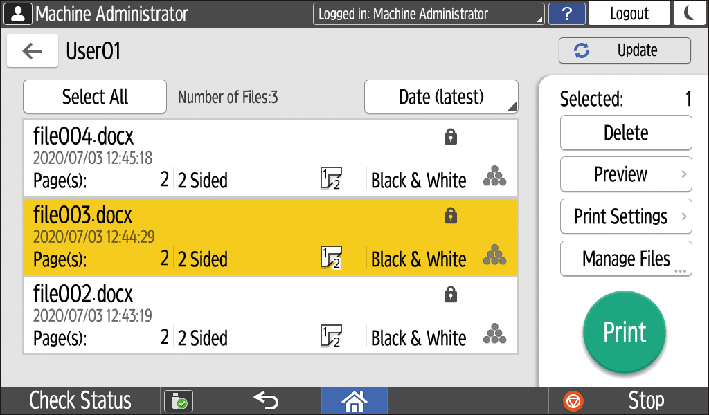Click the back arrow next to User01
This screenshot has height=415, width=709.
[x=32, y=51]
